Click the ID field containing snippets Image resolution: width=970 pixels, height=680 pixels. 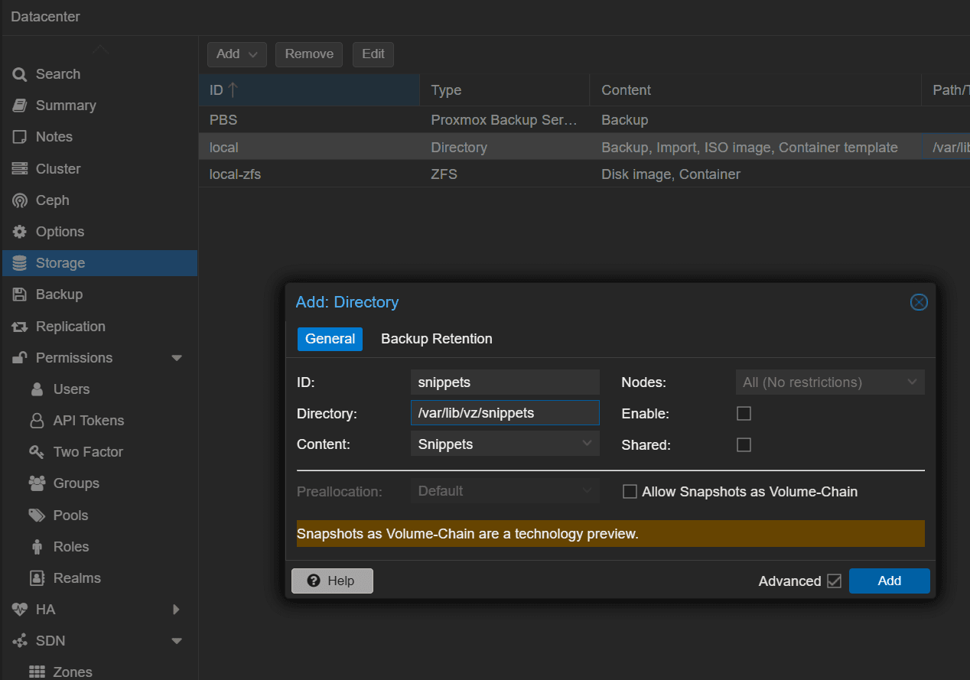505,382
